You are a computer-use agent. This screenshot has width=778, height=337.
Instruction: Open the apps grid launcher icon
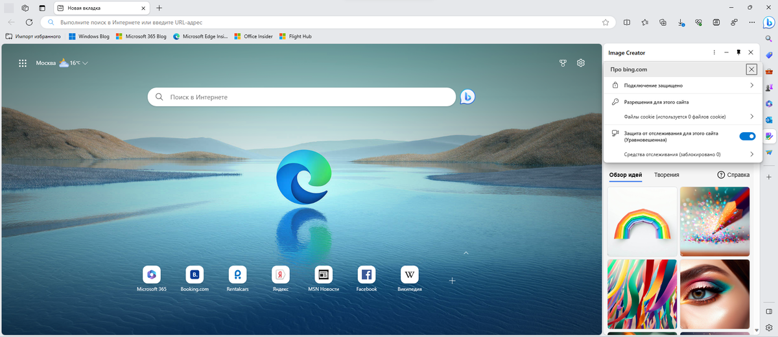pos(23,63)
